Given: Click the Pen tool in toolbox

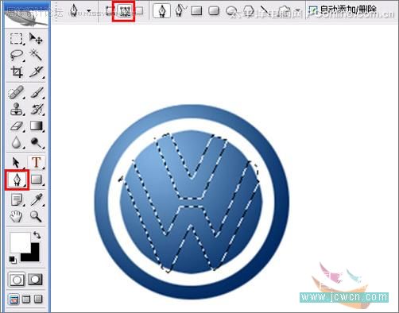Looking at the screenshot, I should (17, 180).
